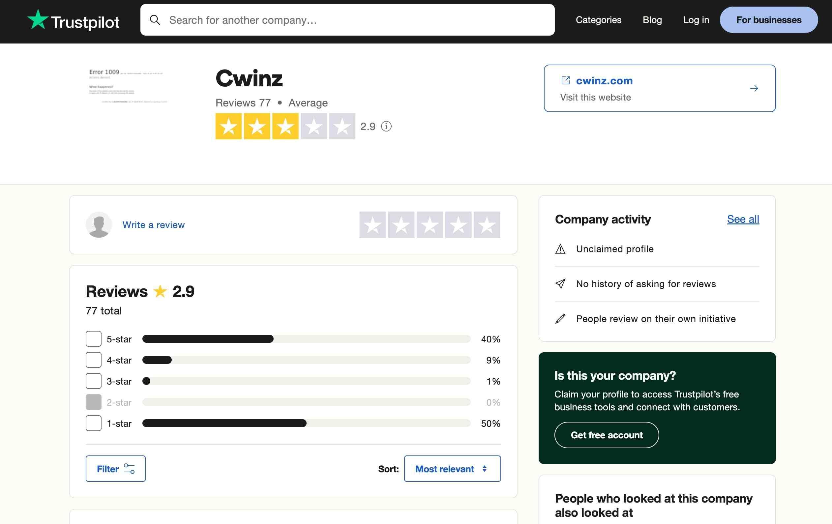Click the arrow in the Visit this website card
832x524 pixels.
point(755,88)
